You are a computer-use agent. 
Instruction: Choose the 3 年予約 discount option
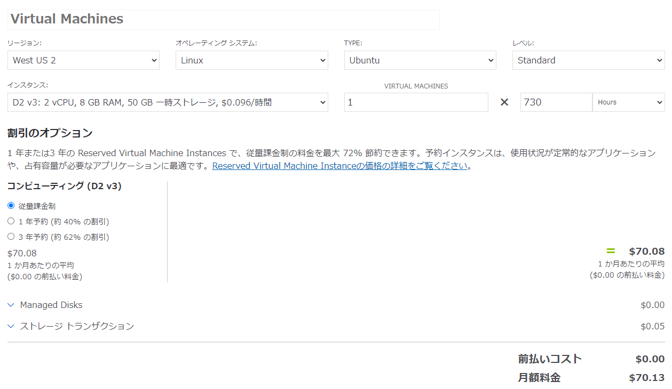(x=11, y=237)
